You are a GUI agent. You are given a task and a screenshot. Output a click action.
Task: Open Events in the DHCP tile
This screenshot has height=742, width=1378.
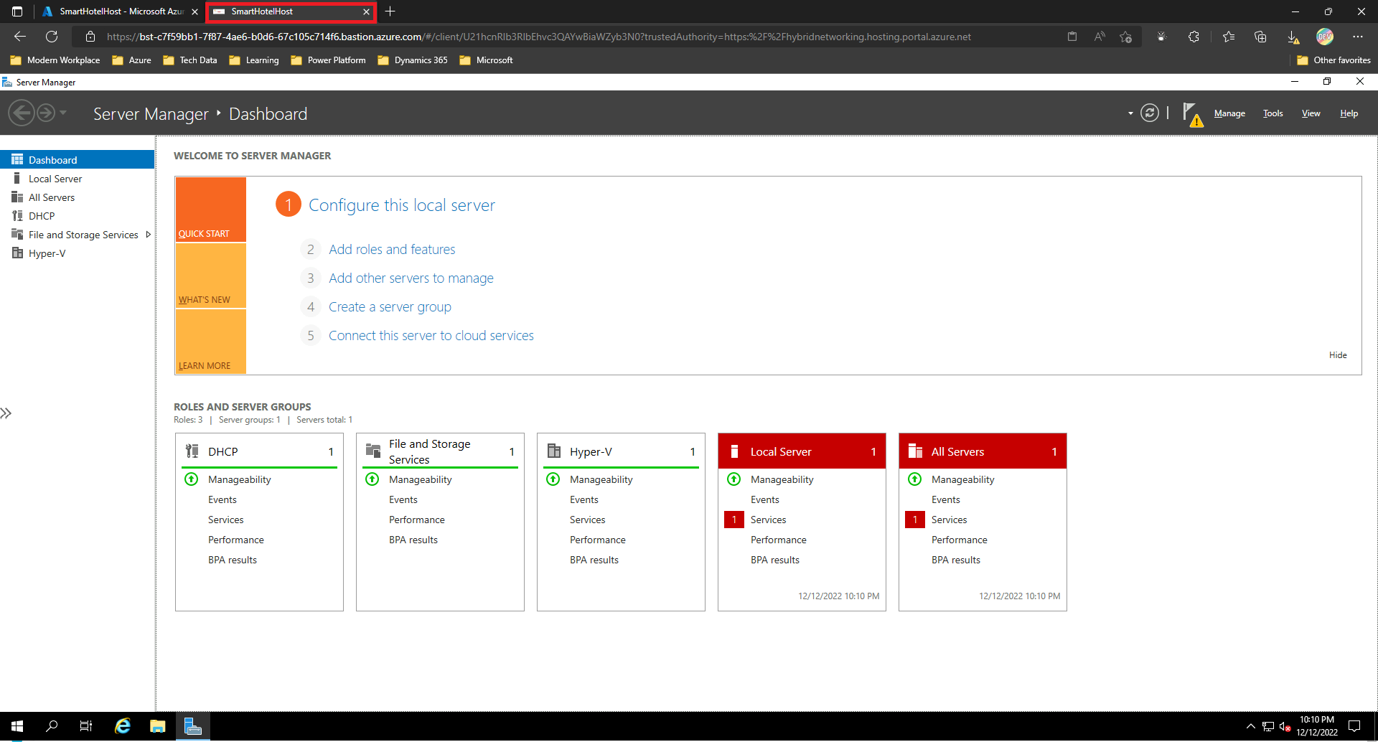222,499
